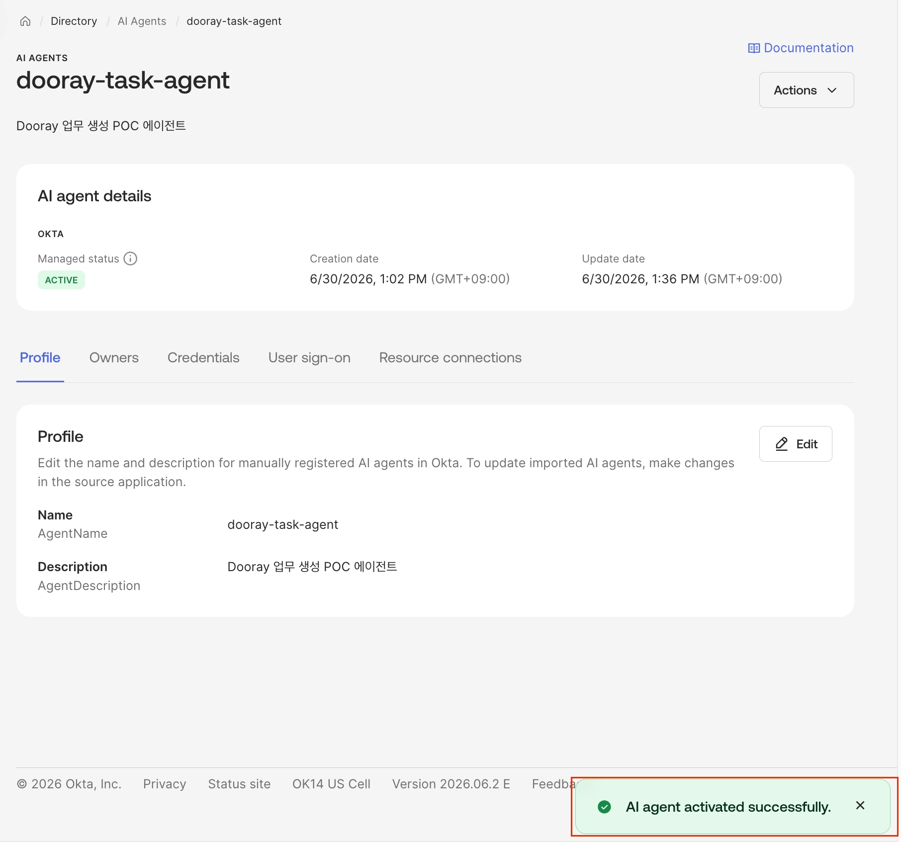Screen dimensions: 901x842
Task: Dismiss the activation success toast
Action: [860, 806]
